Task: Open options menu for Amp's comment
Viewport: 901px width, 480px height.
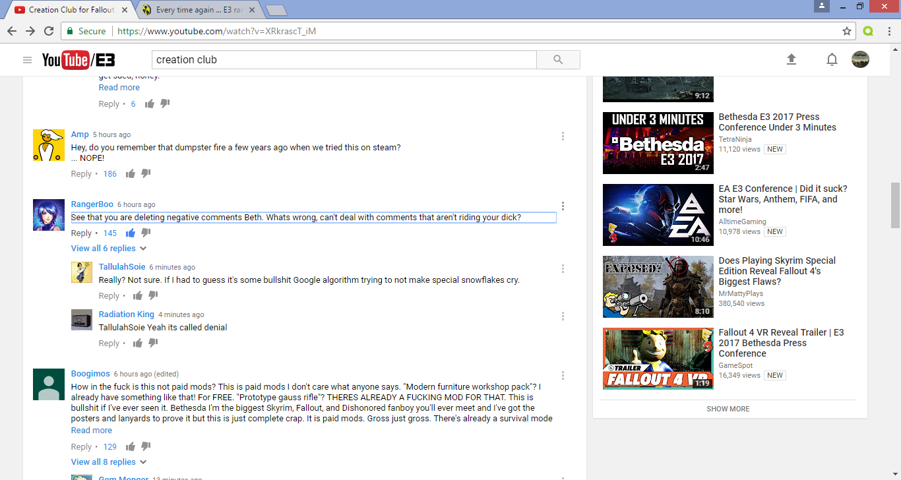Action: click(x=563, y=136)
